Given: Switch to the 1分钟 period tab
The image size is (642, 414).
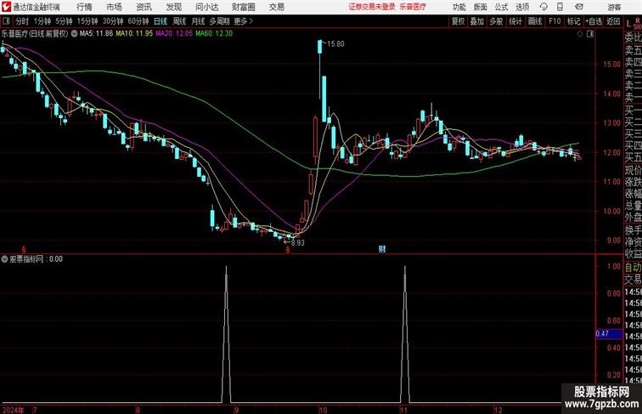Looking at the screenshot, I should pyautogui.click(x=42, y=21).
